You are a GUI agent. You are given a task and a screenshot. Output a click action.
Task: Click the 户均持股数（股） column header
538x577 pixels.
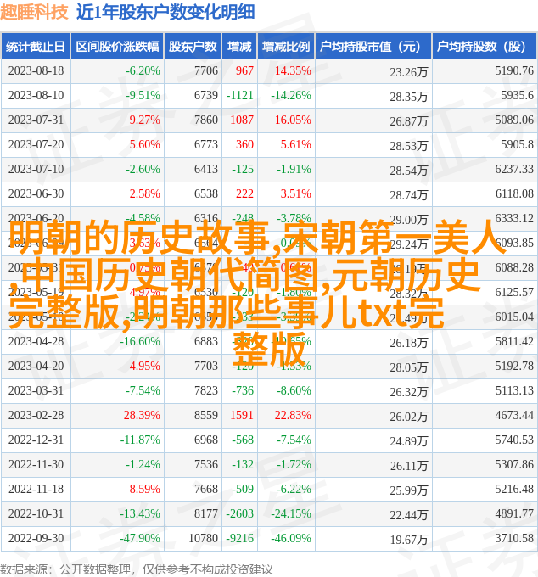(485, 47)
